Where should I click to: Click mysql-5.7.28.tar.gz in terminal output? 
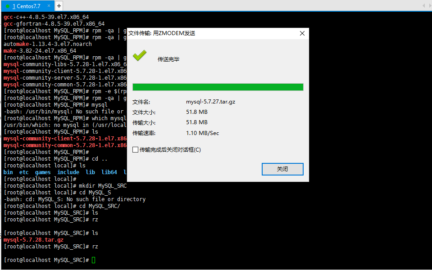tap(33, 240)
